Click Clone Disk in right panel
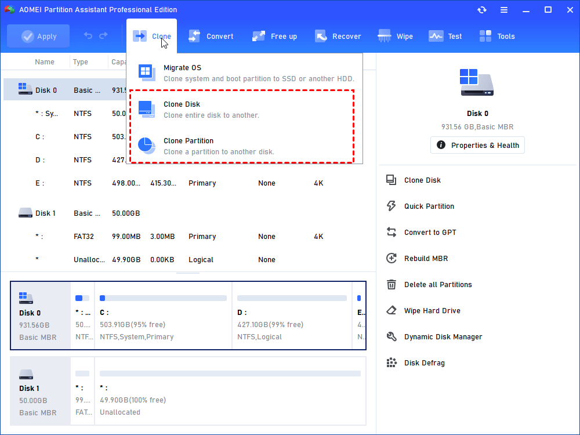The width and height of the screenshot is (580, 435). [422, 180]
